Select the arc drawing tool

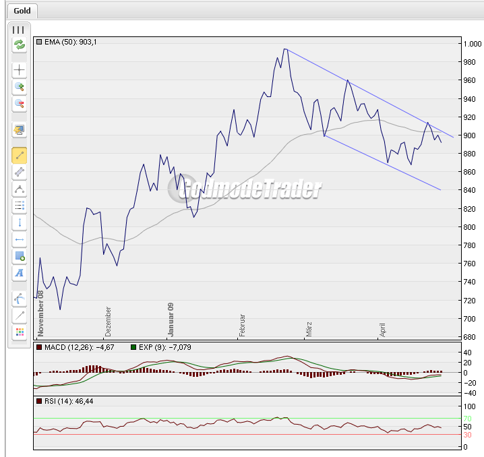[19, 298]
